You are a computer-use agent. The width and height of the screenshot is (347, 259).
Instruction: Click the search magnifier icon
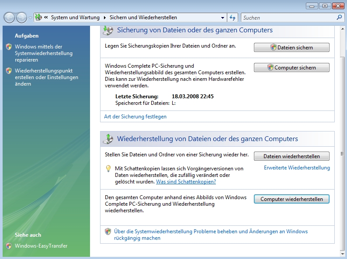pos(339,18)
